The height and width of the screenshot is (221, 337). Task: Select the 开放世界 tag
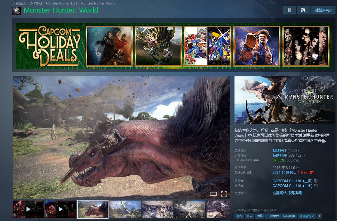point(273,216)
